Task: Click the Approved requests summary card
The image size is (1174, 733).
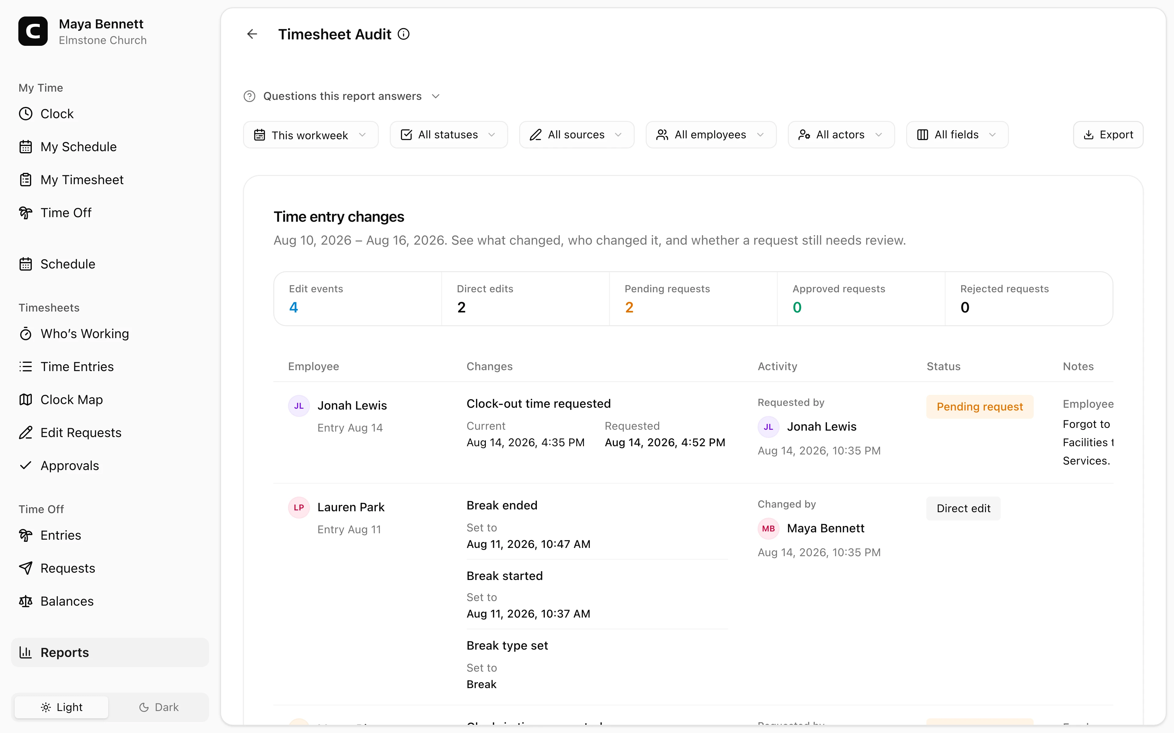Action: pos(861,299)
